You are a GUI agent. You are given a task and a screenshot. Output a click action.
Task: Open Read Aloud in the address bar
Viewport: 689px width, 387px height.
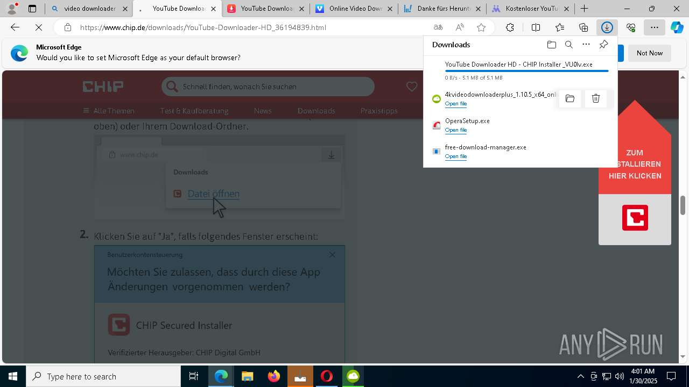460,27
